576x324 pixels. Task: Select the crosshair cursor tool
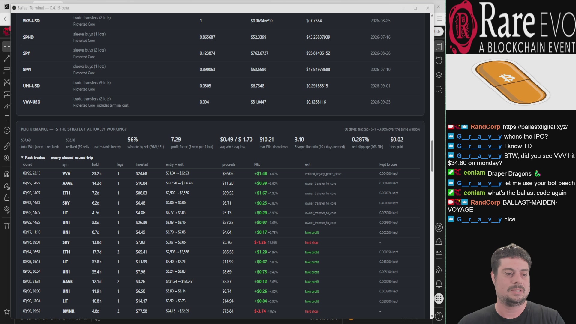7,46
